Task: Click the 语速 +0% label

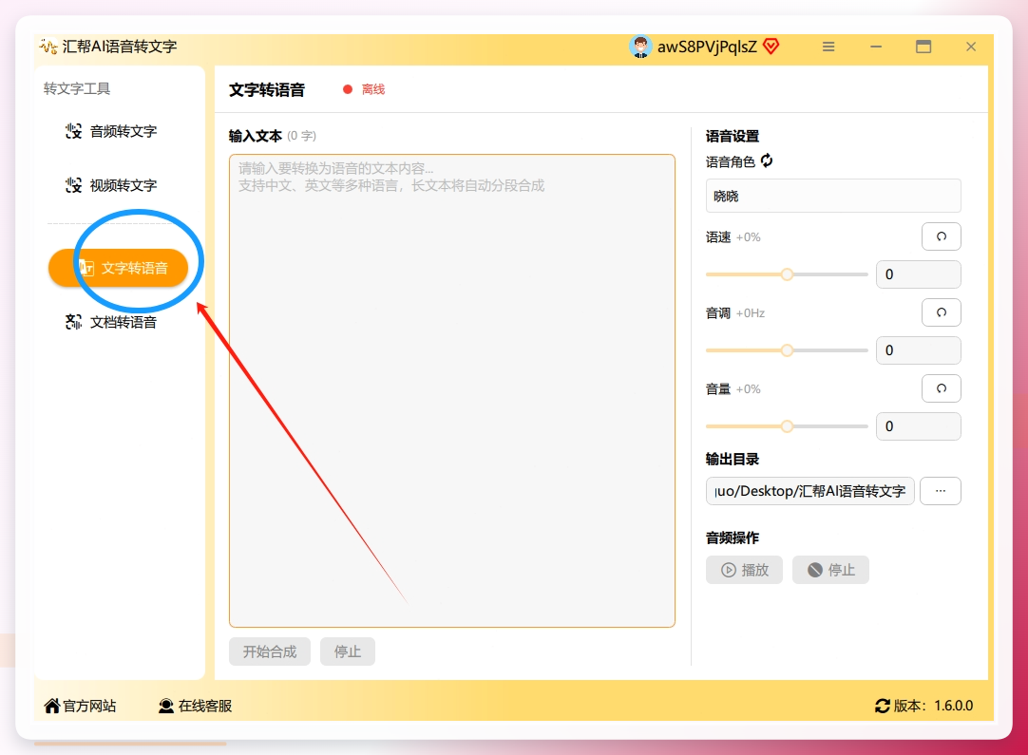Action: pyautogui.click(x=733, y=237)
